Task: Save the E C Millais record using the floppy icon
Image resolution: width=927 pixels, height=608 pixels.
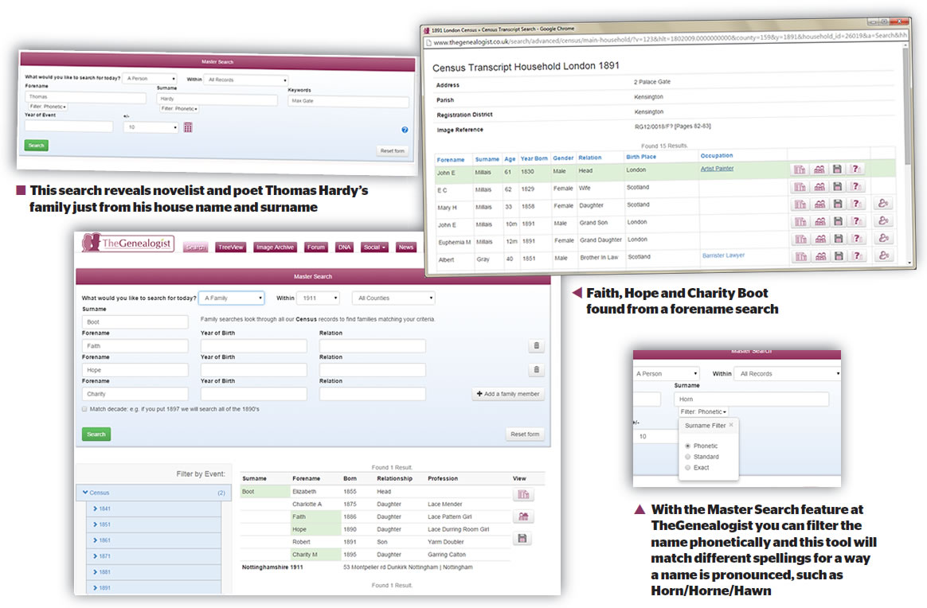Action: coord(838,187)
